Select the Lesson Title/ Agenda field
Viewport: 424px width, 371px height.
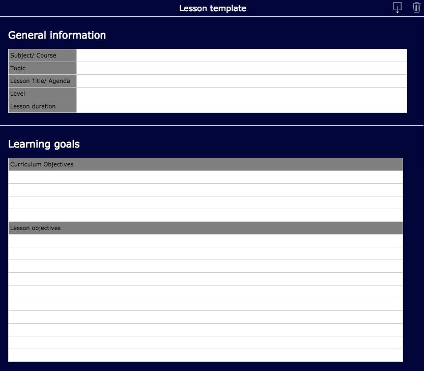click(x=242, y=81)
